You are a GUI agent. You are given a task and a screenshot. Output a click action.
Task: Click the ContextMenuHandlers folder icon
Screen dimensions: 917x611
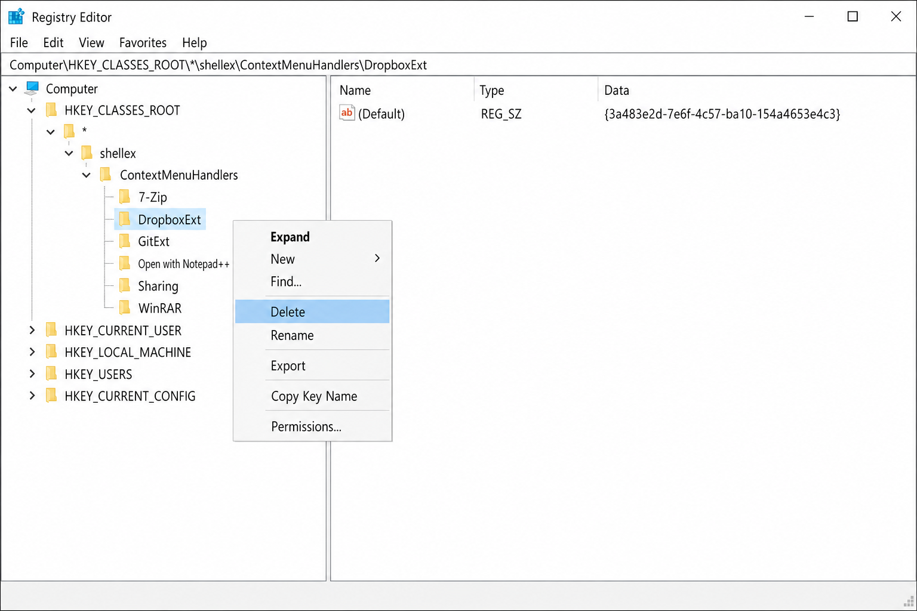(x=106, y=174)
